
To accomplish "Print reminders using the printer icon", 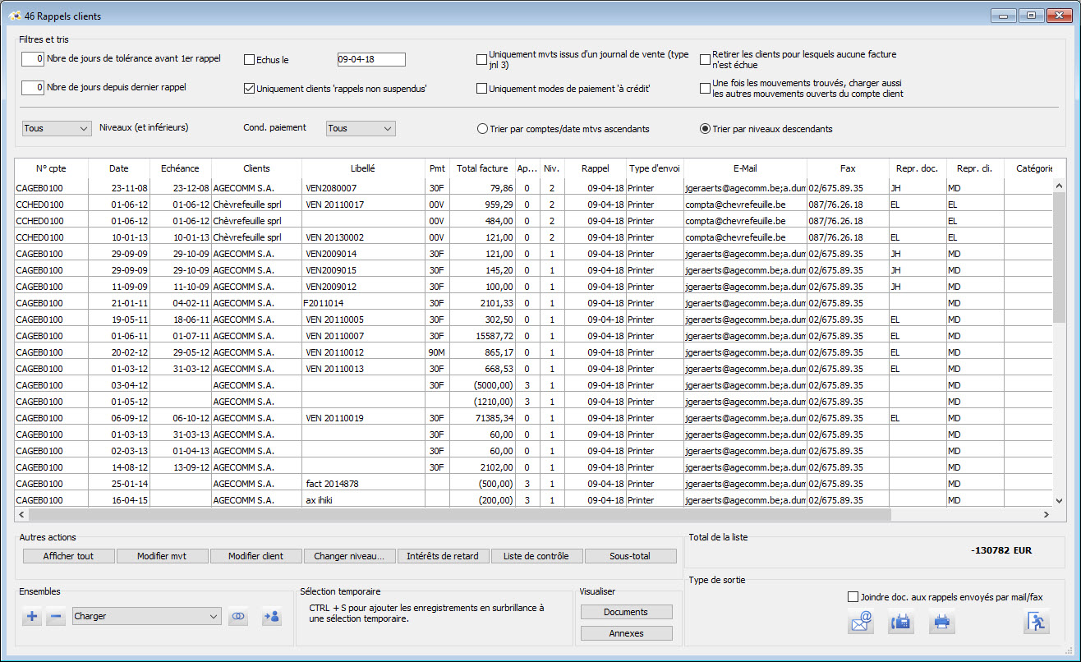I will tap(941, 623).
